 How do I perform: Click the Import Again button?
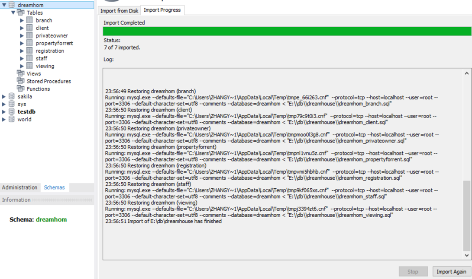pos(451,272)
